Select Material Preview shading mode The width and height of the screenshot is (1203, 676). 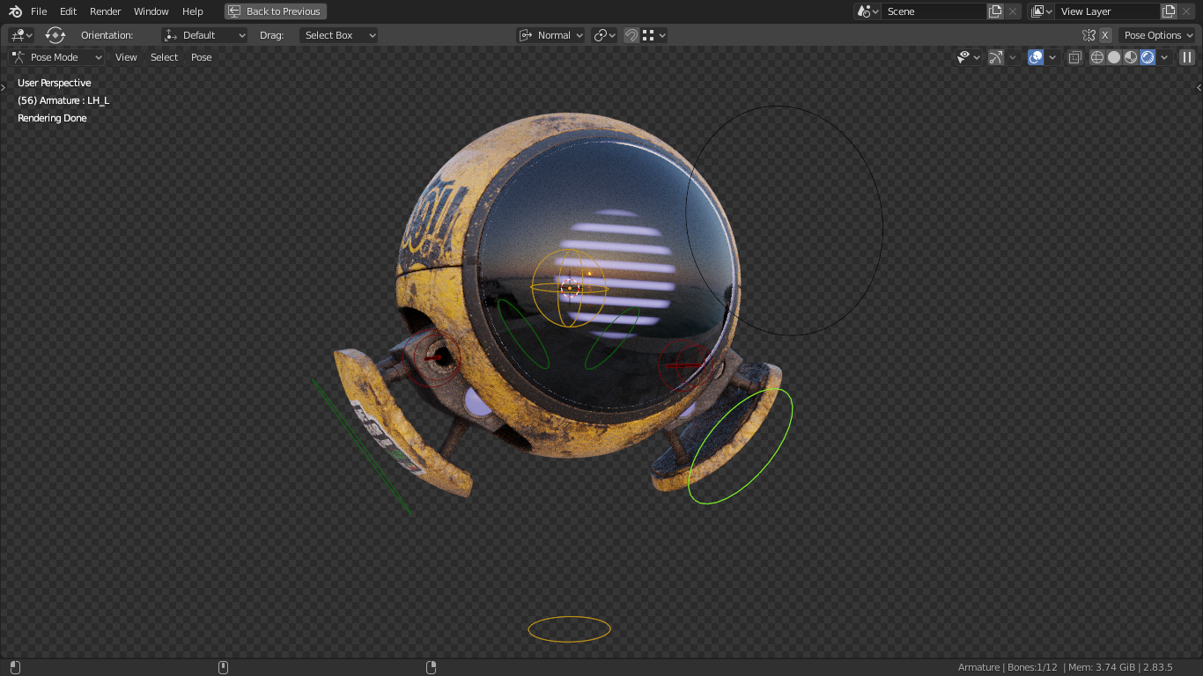click(1130, 57)
